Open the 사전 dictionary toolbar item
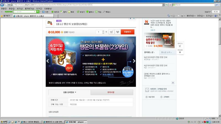The height and width of the screenshot is (124, 221). tap(45, 12)
